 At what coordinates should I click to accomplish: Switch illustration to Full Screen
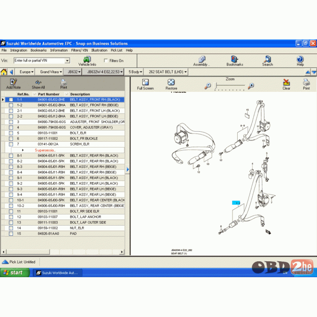tap(145, 84)
